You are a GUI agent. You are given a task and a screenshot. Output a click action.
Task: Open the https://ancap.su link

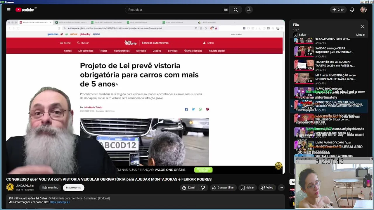pos(59,202)
